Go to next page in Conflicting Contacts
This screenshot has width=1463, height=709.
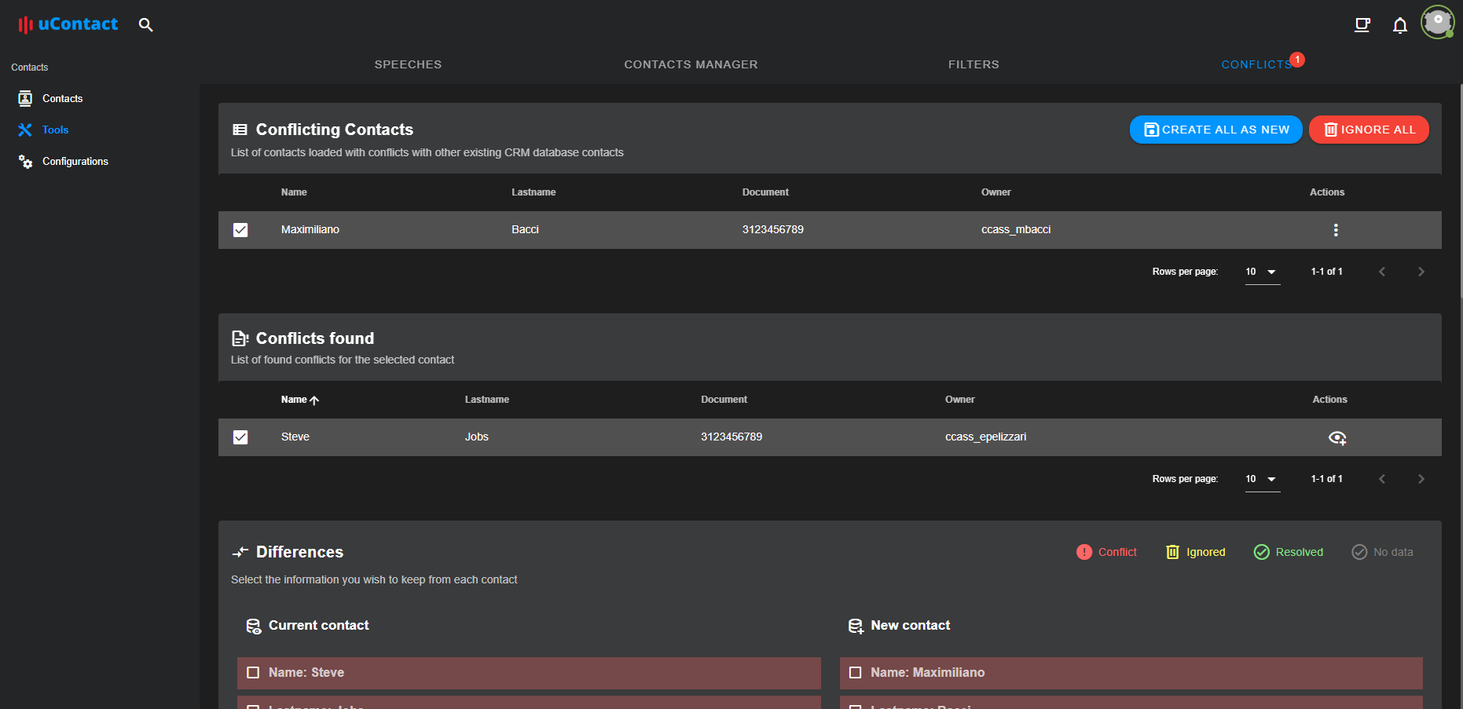tap(1421, 272)
